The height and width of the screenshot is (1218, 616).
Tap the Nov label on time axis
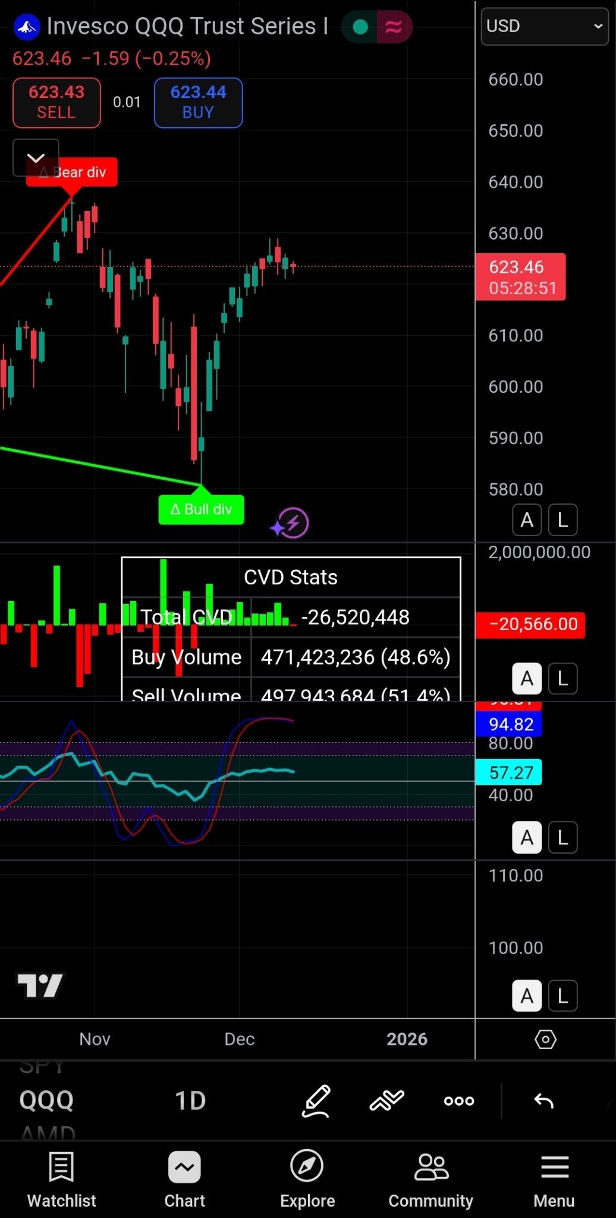pyautogui.click(x=95, y=1039)
